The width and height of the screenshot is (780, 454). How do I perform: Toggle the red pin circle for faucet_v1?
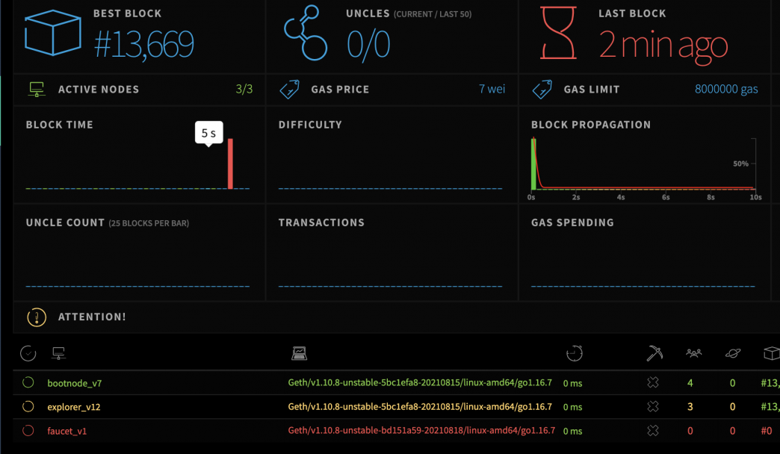28,431
